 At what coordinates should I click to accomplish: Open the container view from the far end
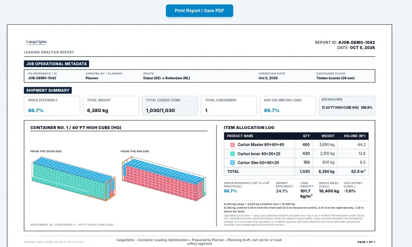164,178
